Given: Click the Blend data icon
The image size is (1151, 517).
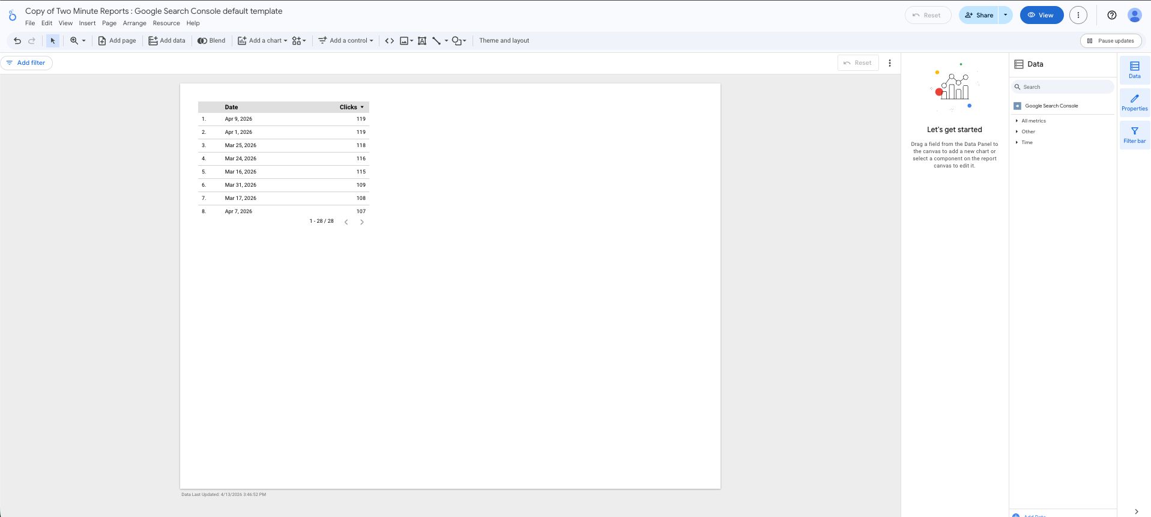Looking at the screenshot, I should click(211, 41).
